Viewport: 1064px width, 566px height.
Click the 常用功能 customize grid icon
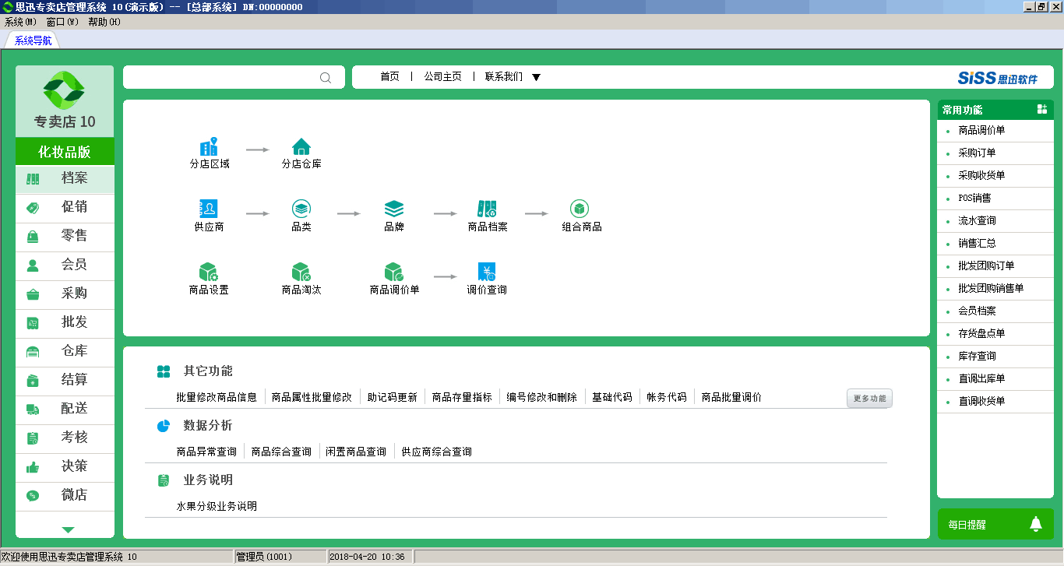click(1042, 109)
